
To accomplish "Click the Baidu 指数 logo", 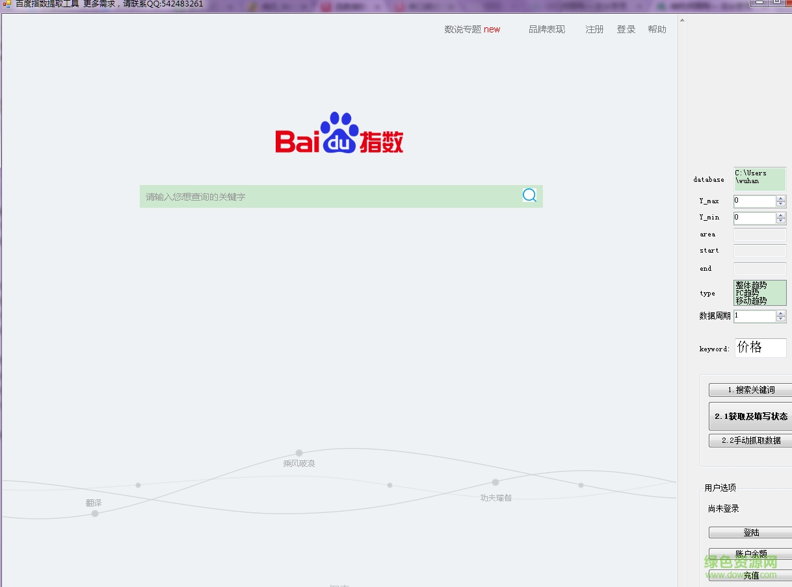I will click(x=340, y=134).
